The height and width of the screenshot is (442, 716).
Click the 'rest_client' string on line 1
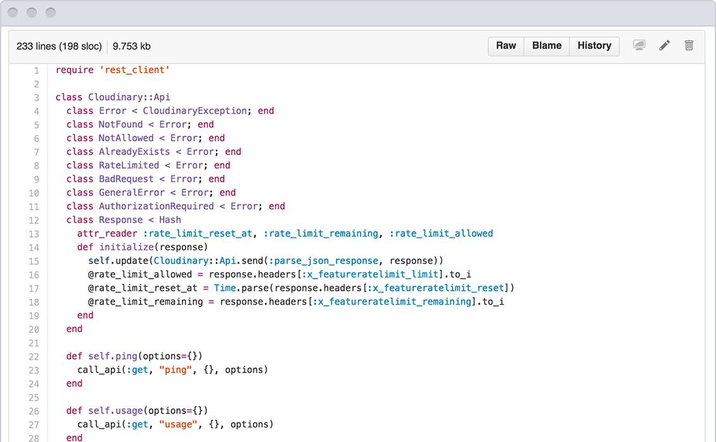tap(135, 70)
